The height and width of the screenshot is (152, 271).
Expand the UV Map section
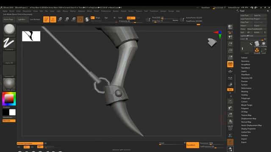click(244, 112)
